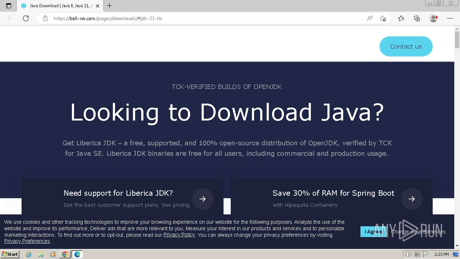Viewport: 460px width, 259px height.
Task: Open the Privacy Policy link
Action: (179, 235)
